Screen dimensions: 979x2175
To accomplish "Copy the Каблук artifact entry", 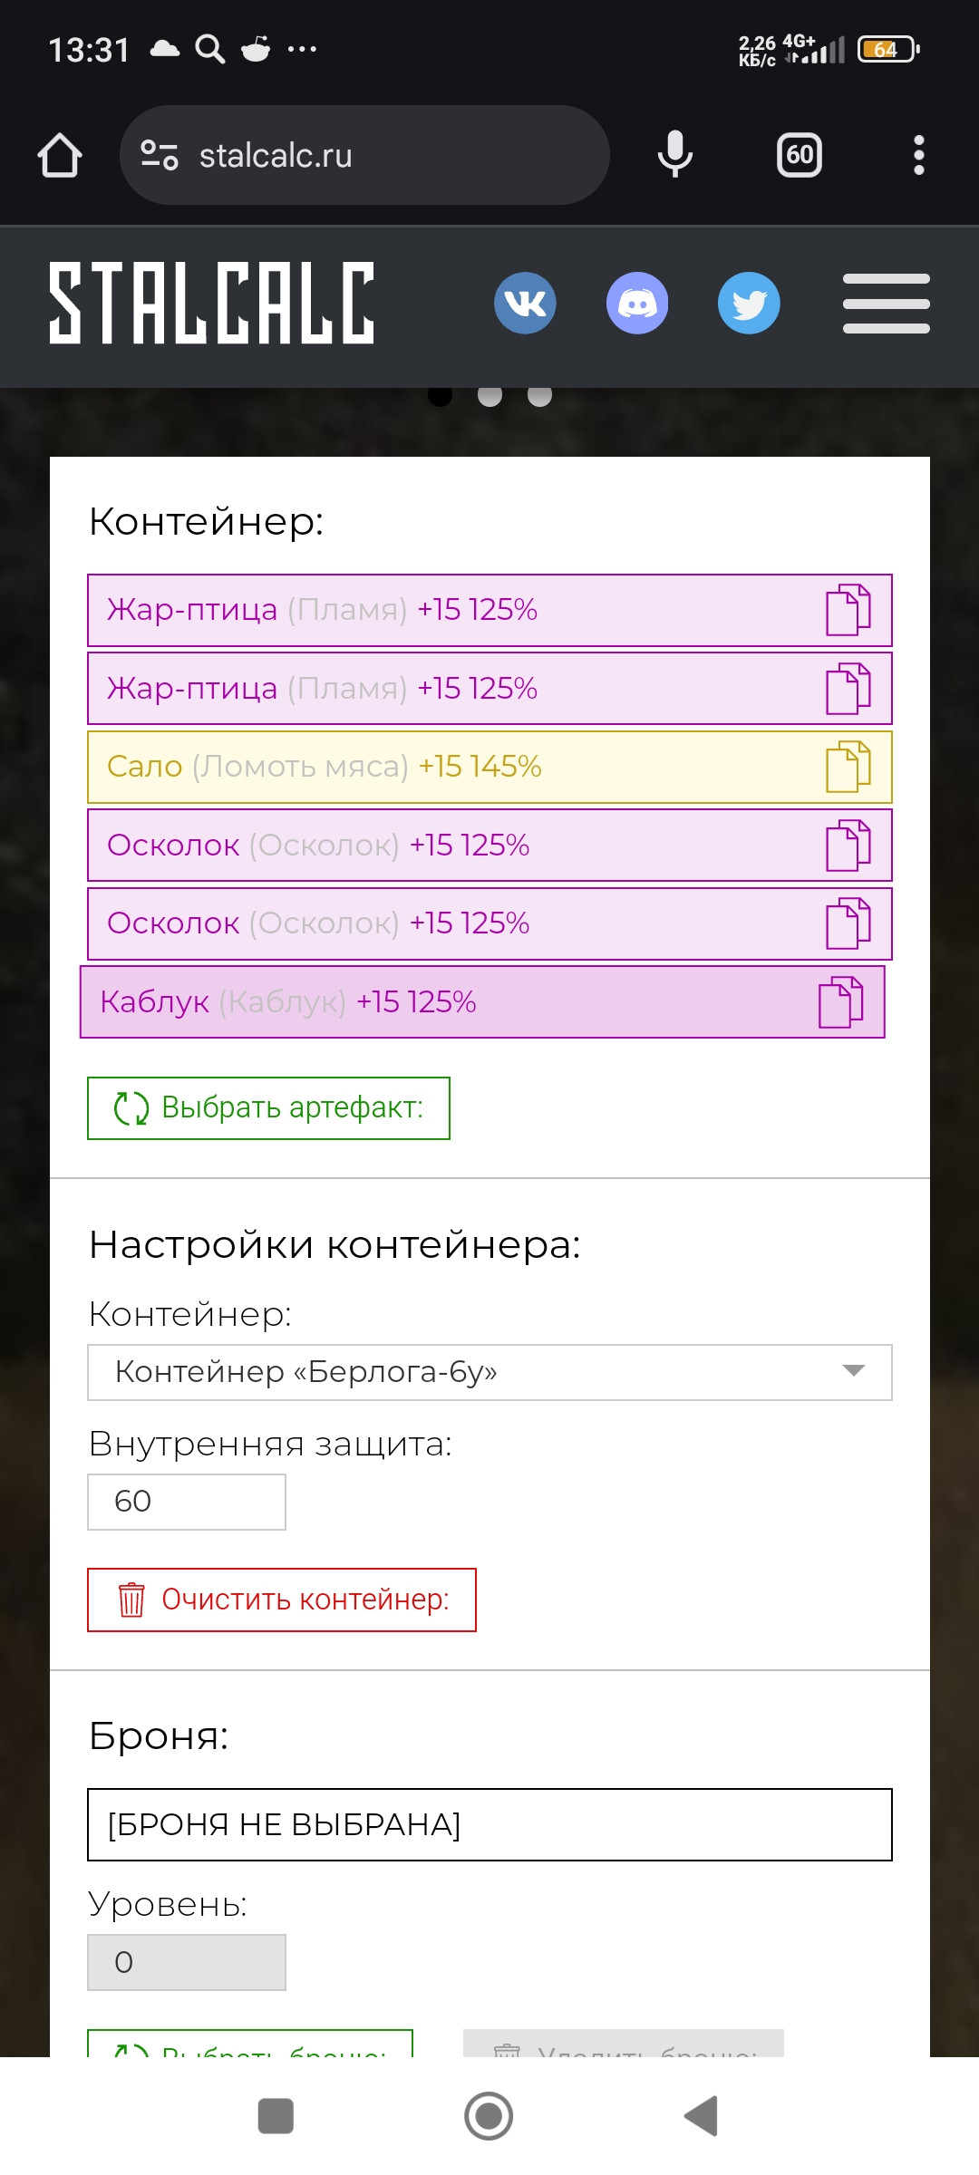I will point(840,1002).
